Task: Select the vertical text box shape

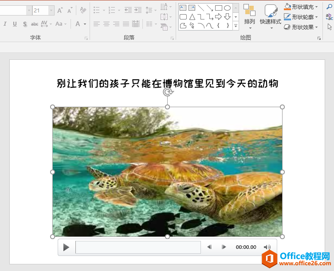Action: pos(192,8)
